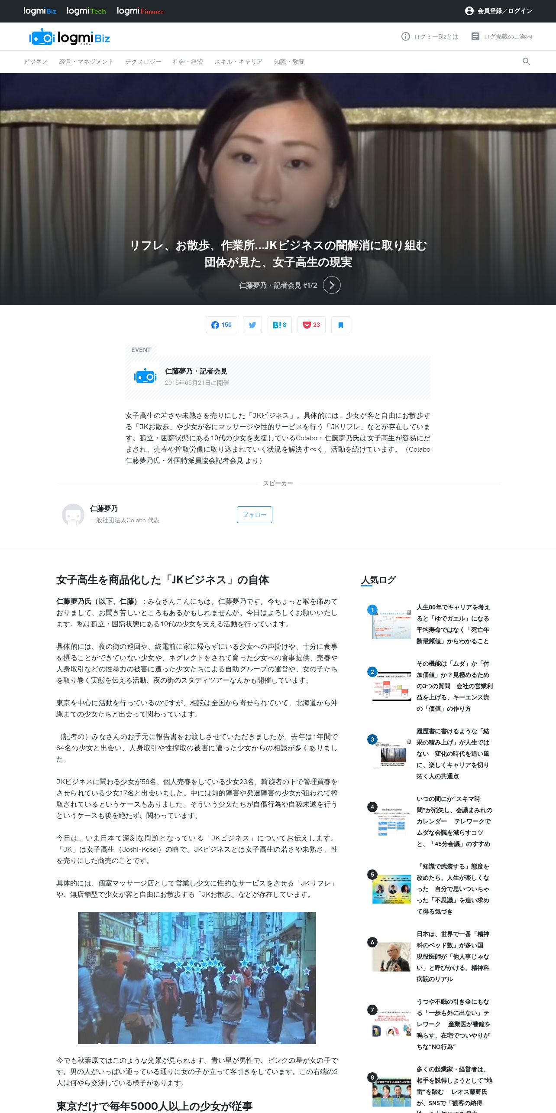Open article 履歴書に書けるような「結果の積み上げ」
Image resolution: width=556 pixels, height=1113 pixels.
453,754
